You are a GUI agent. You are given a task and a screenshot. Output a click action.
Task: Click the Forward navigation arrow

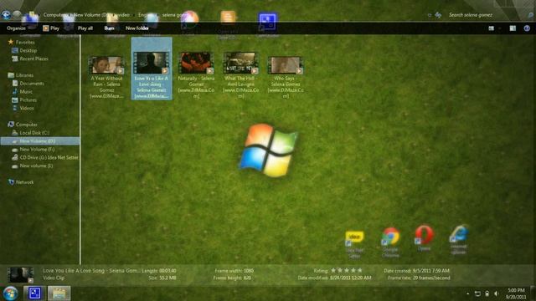pyautogui.click(x=17, y=15)
